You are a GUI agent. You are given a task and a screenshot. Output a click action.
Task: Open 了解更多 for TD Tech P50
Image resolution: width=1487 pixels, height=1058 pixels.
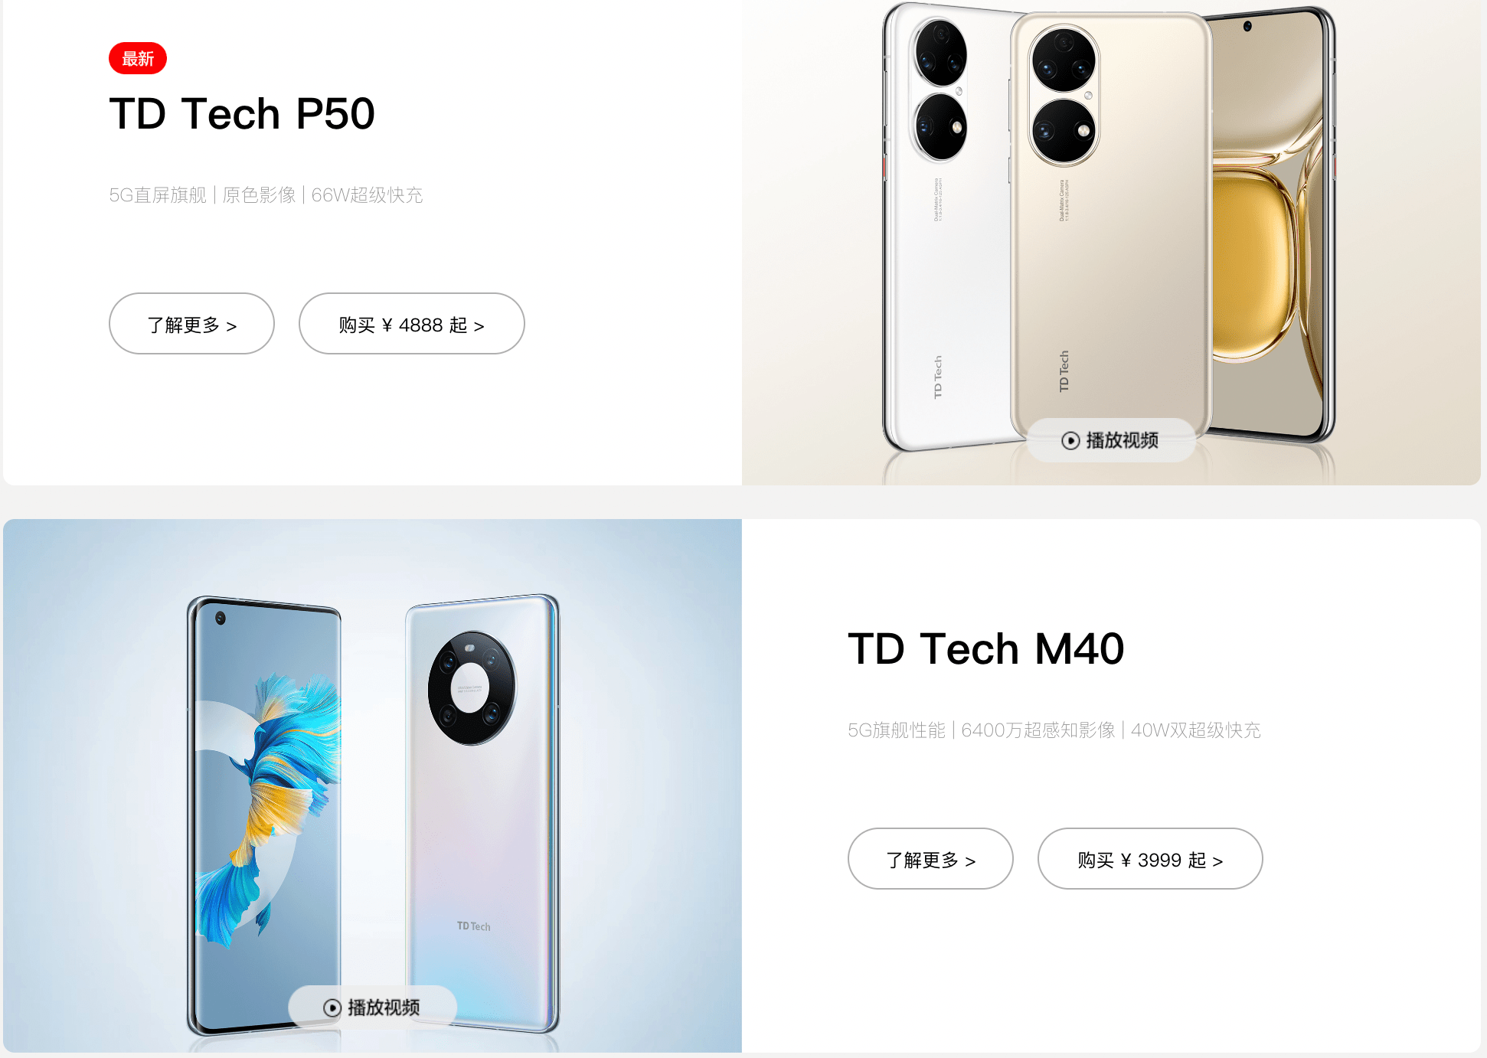tap(191, 324)
